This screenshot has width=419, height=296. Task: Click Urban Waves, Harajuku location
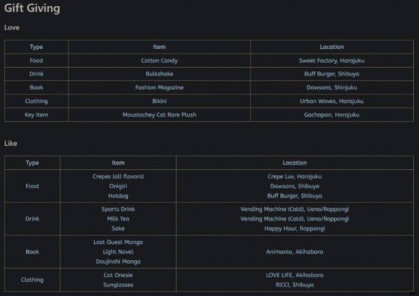coord(332,101)
